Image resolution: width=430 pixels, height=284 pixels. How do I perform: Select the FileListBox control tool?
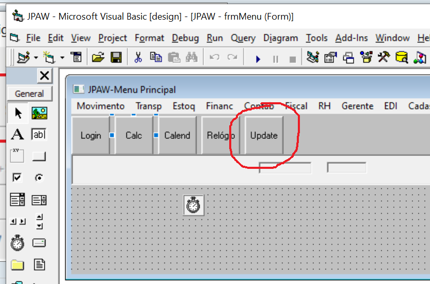click(x=39, y=265)
